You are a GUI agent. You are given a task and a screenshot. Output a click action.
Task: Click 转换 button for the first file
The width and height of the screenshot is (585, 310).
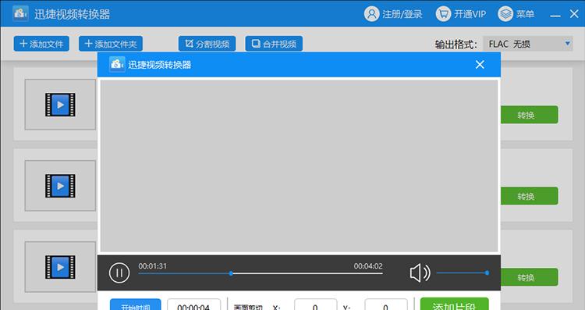(x=529, y=115)
